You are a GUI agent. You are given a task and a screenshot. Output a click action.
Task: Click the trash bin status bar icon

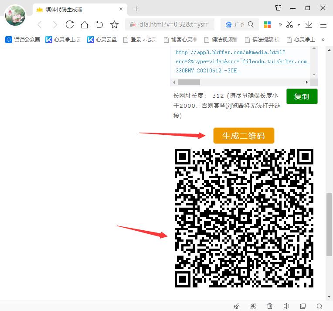point(270,306)
